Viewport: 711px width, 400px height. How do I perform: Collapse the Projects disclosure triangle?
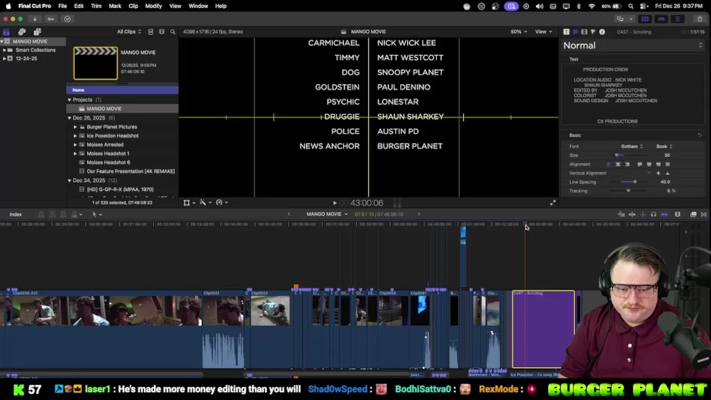coord(69,100)
